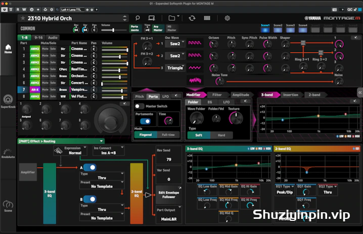Toggle the Portamento on/off switch
Viewport: 363px width, 234px height.
(x=146, y=121)
